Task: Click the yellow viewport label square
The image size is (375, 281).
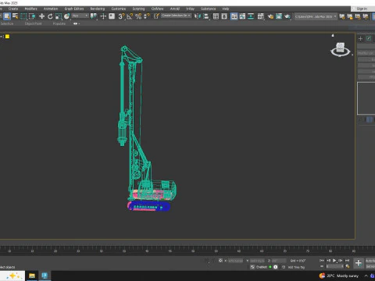Action: point(7,37)
